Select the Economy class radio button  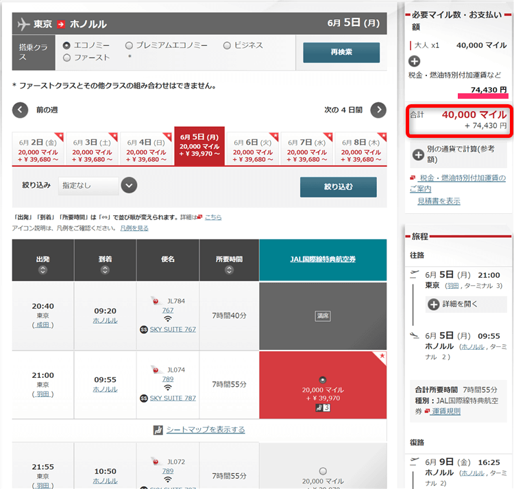point(66,45)
